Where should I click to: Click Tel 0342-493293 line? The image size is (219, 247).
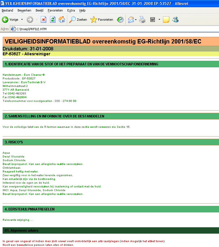point(14,93)
